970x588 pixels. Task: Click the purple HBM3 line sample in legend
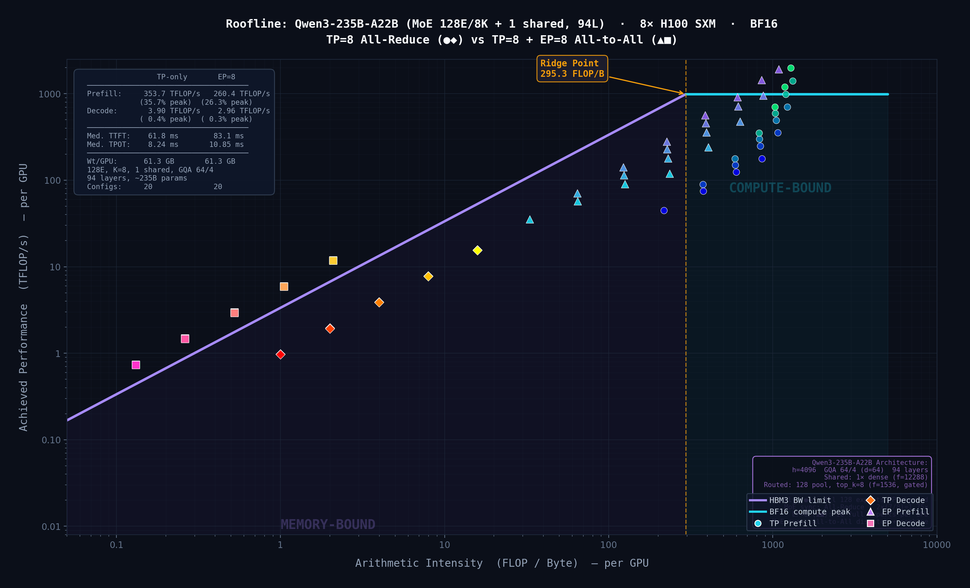[758, 500]
